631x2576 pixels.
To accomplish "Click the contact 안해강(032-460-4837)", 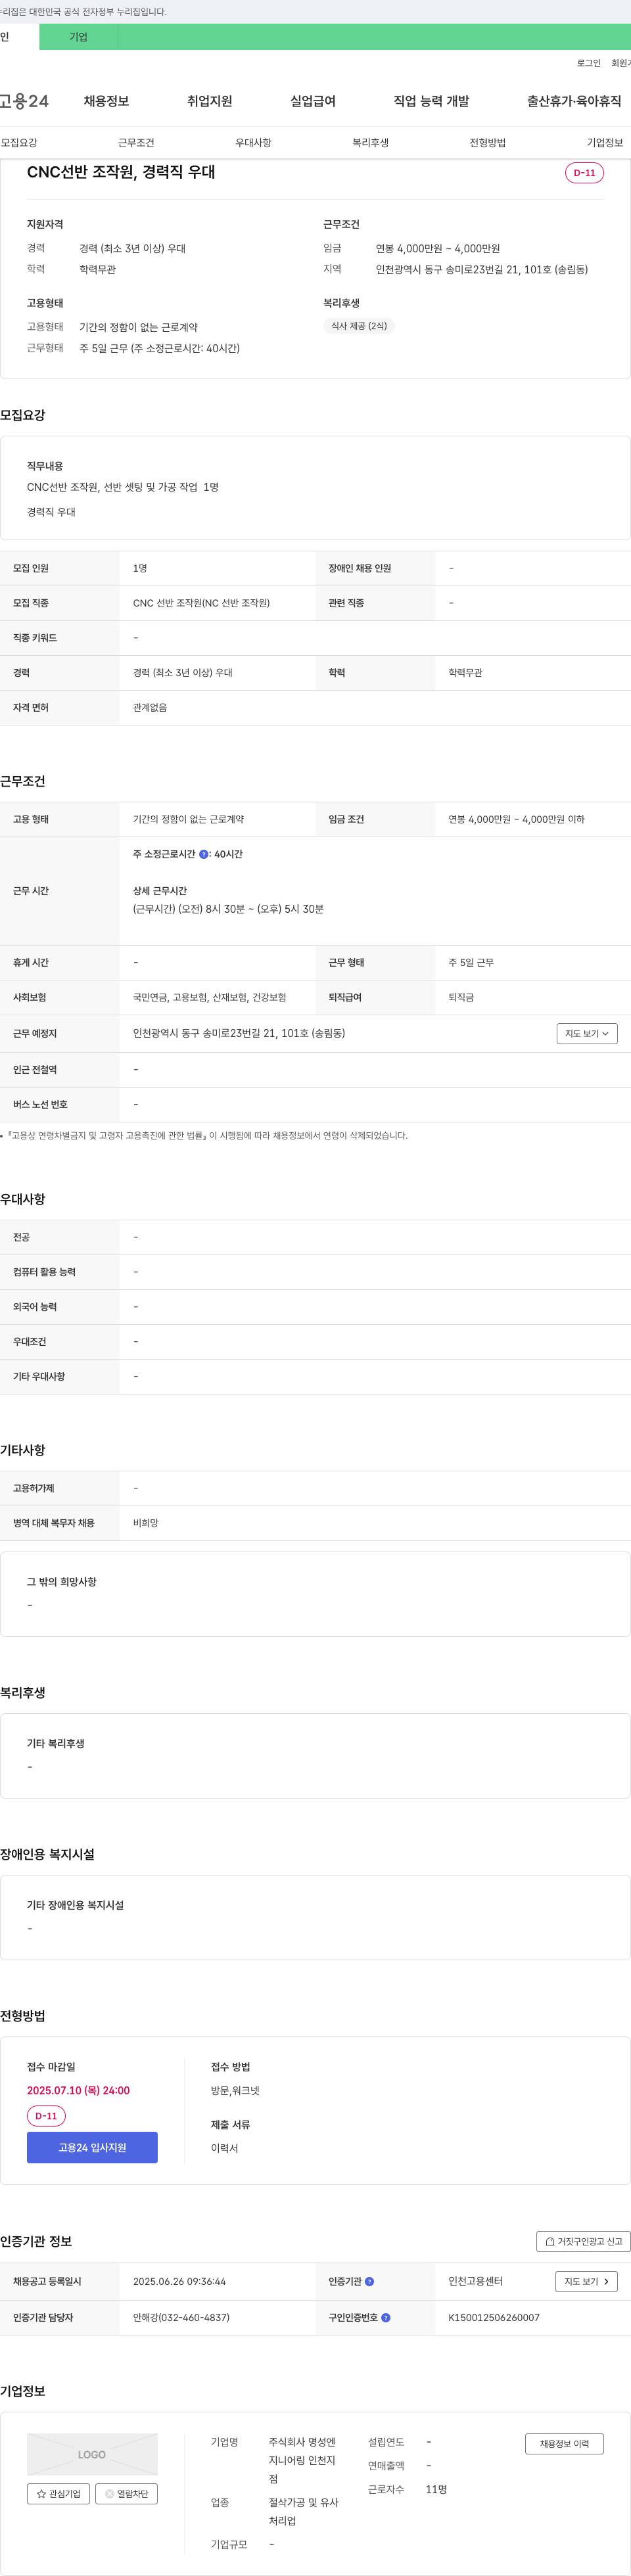I will (181, 2317).
